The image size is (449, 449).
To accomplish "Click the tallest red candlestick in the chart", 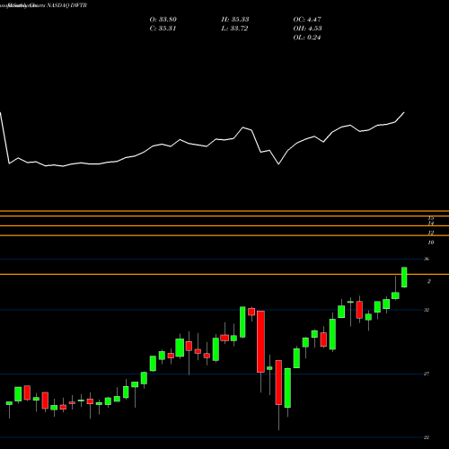I will click(260, 341).
